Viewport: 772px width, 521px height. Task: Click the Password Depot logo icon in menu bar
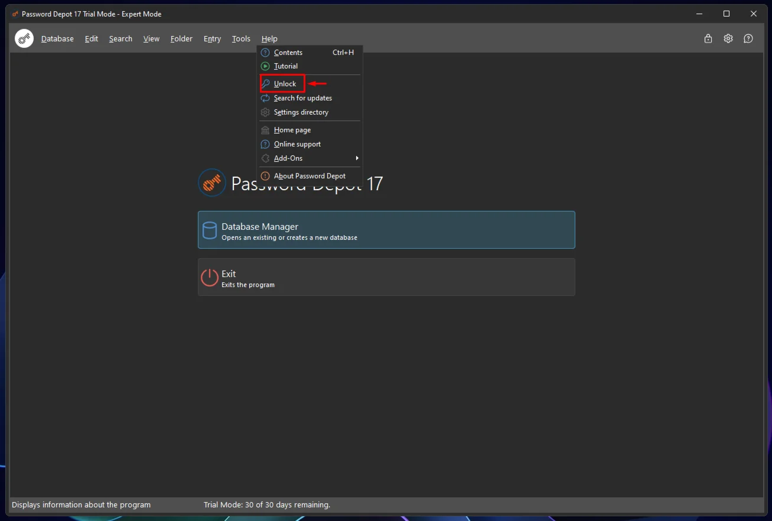pyautogui.click(x=24, y=38)
